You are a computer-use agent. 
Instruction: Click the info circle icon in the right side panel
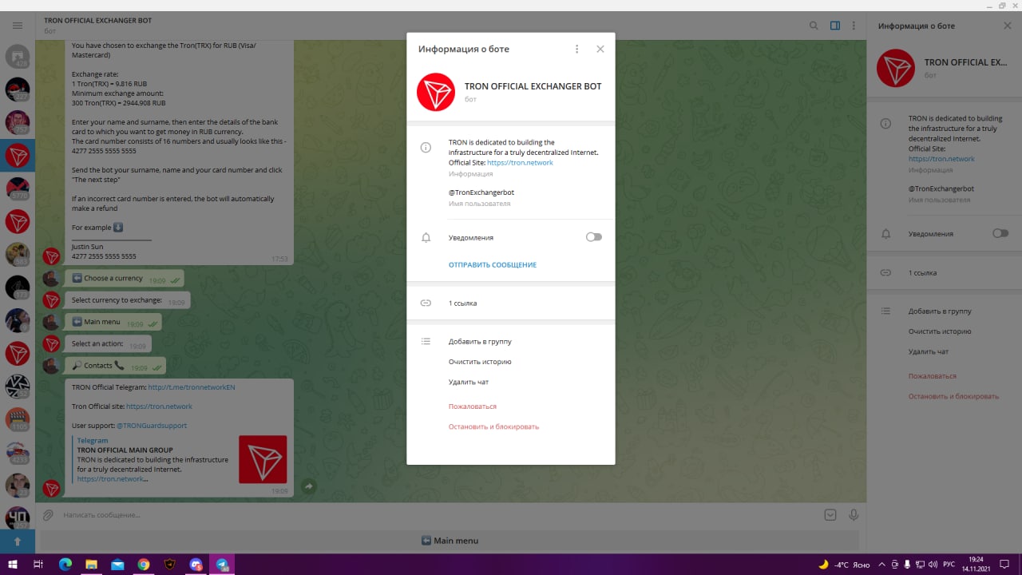pos(885,124)
